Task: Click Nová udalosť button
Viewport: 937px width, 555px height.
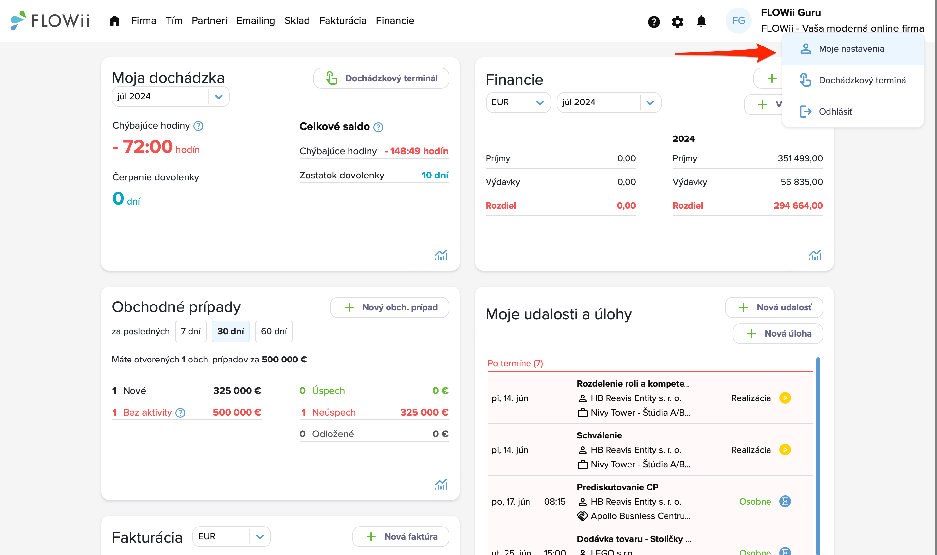Action: [x=774, y=307]
